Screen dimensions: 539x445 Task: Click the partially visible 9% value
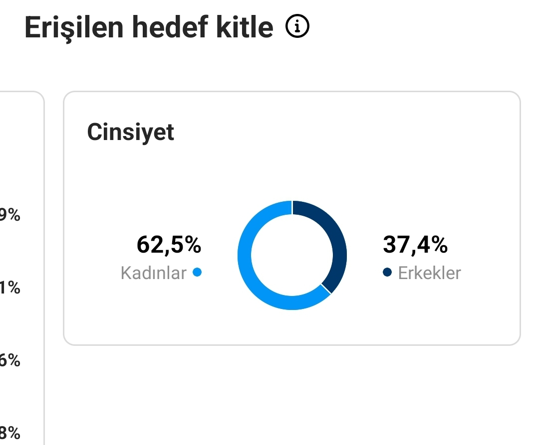(x=10, y=215)
